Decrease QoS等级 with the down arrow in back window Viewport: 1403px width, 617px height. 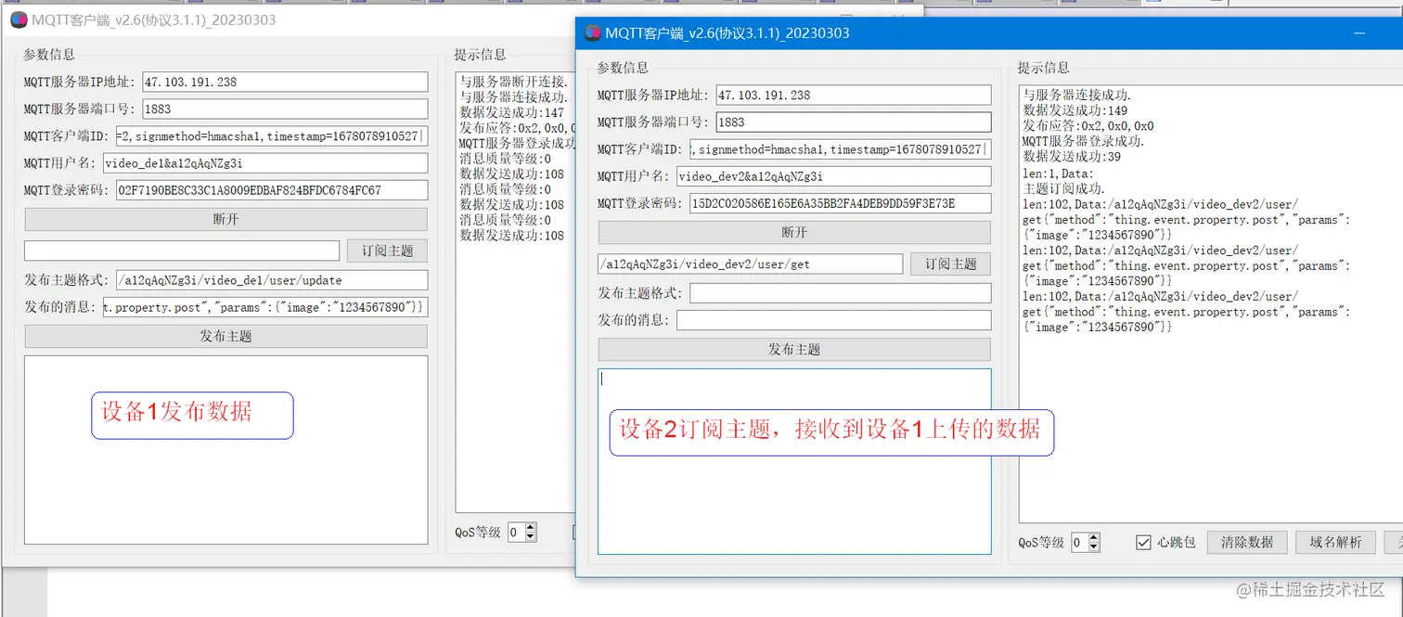coord(530,537)
